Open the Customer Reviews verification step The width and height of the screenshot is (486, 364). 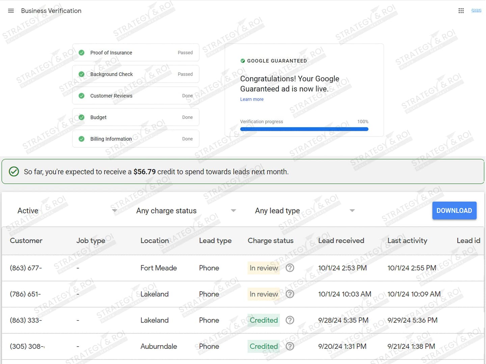tap(136, 96)
